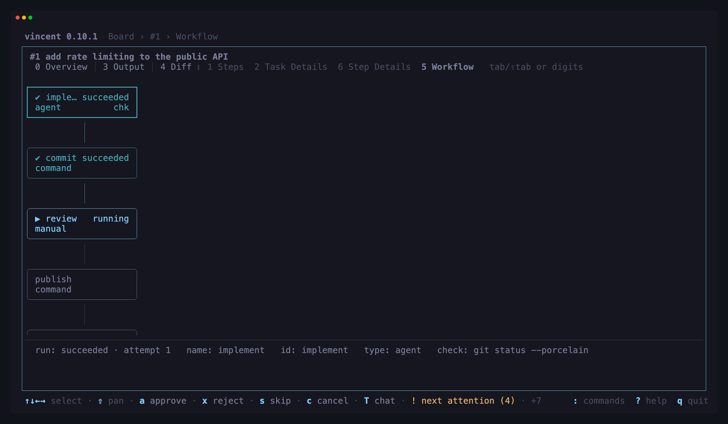Open the 0 Overview tab

[x=61, y=67]
